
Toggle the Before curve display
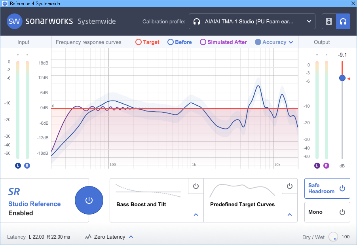point(179,42)
